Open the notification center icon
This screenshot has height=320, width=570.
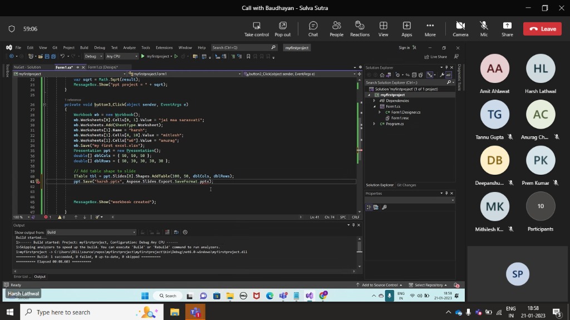coord(556,312)
